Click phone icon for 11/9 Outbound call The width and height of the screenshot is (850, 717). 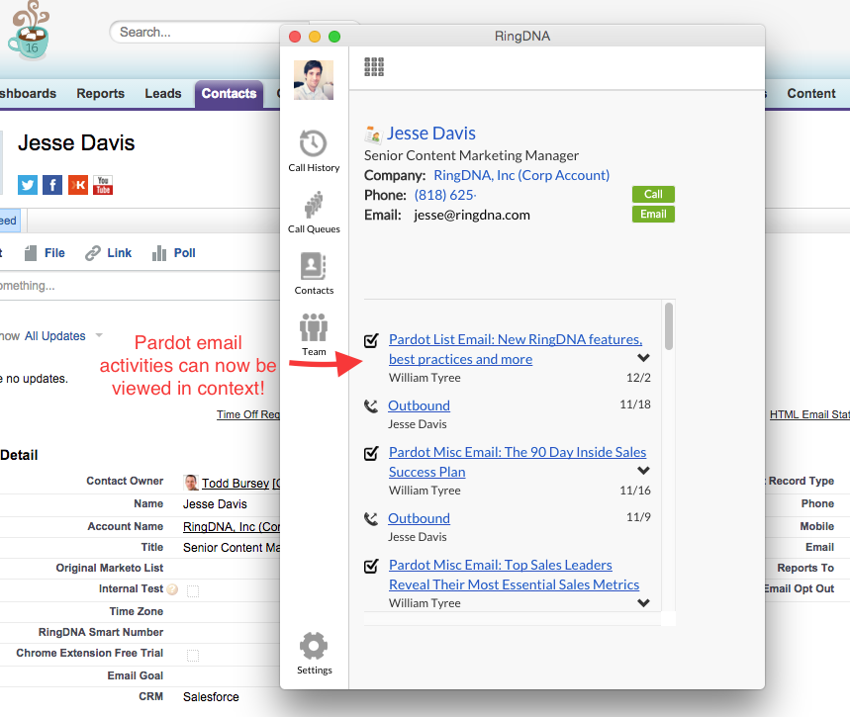pos(371,518)
